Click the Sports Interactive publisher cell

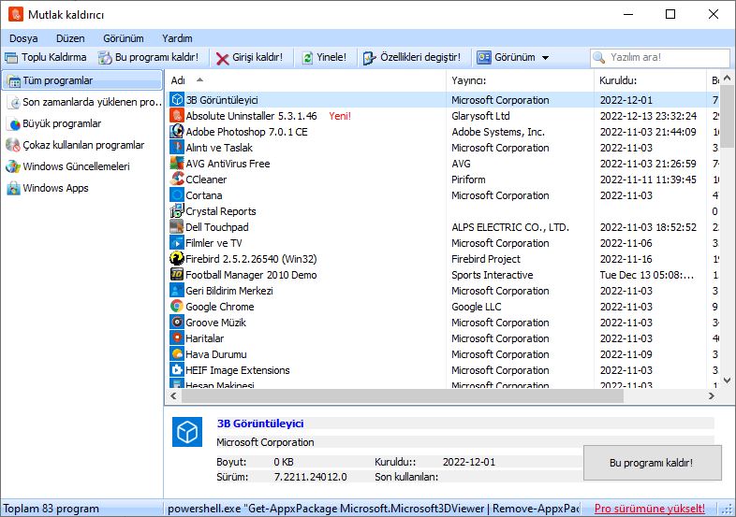pos(493,275)
